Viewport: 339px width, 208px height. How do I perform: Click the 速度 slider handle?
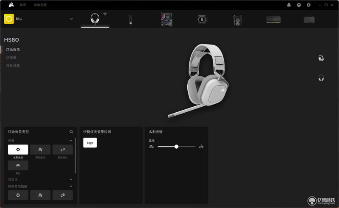pos(176,147)
